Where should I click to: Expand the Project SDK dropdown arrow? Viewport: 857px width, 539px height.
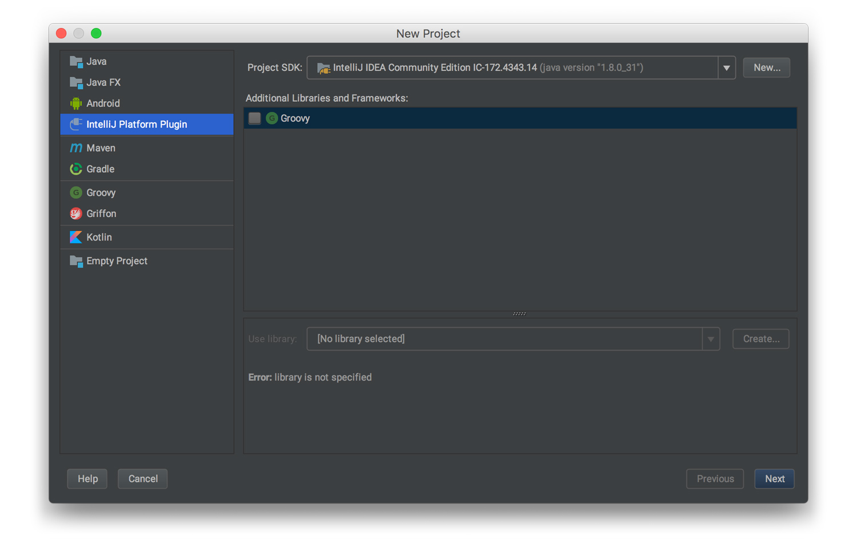(726, 68)
